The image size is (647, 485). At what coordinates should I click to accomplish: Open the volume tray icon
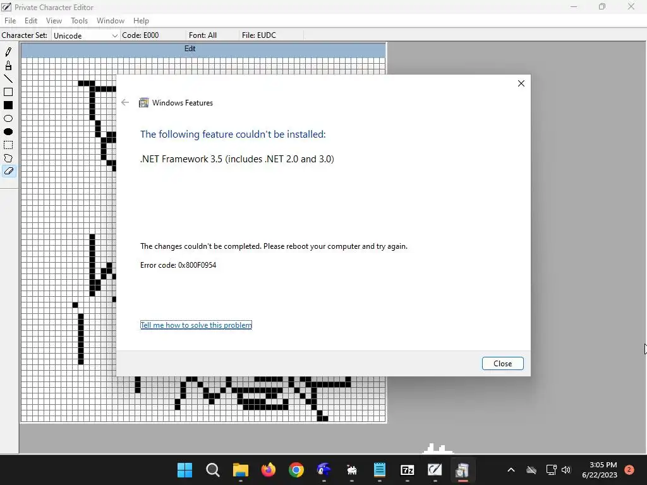tap(566, 470)
